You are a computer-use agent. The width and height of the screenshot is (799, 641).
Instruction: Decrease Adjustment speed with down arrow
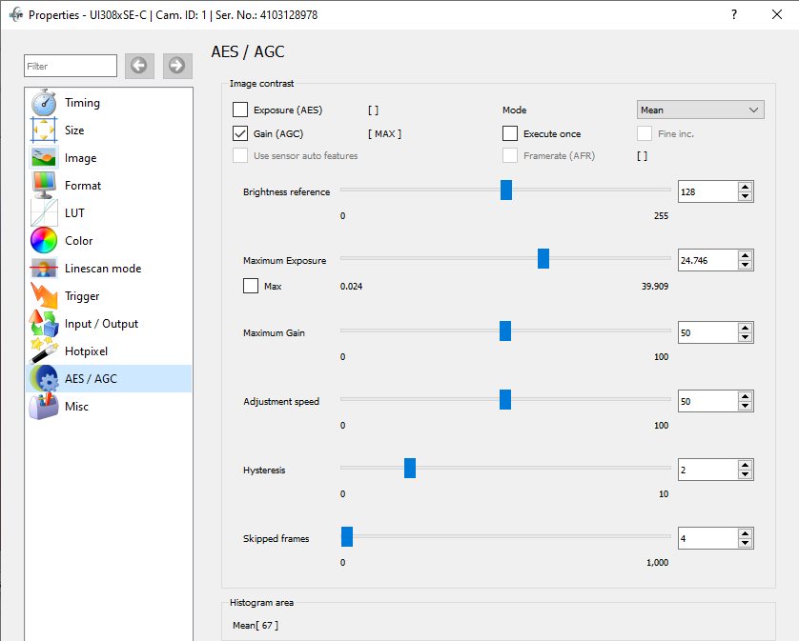point(745,407)
